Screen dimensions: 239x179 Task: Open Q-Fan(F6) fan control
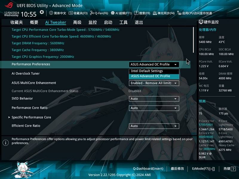92,13
